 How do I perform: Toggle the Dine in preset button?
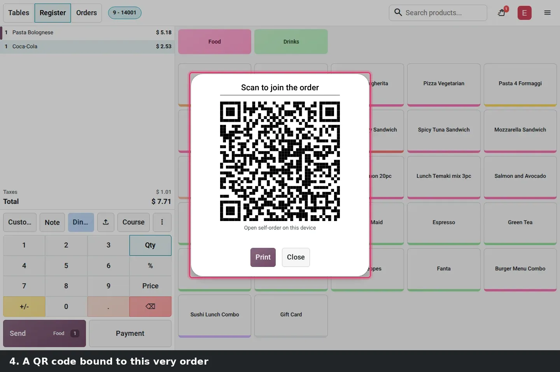tap(81, 222)
